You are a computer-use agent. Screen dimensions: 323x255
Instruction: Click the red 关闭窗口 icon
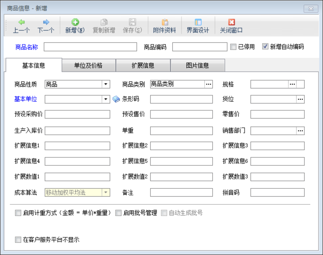pyautogui.click(x=231, y=23)
